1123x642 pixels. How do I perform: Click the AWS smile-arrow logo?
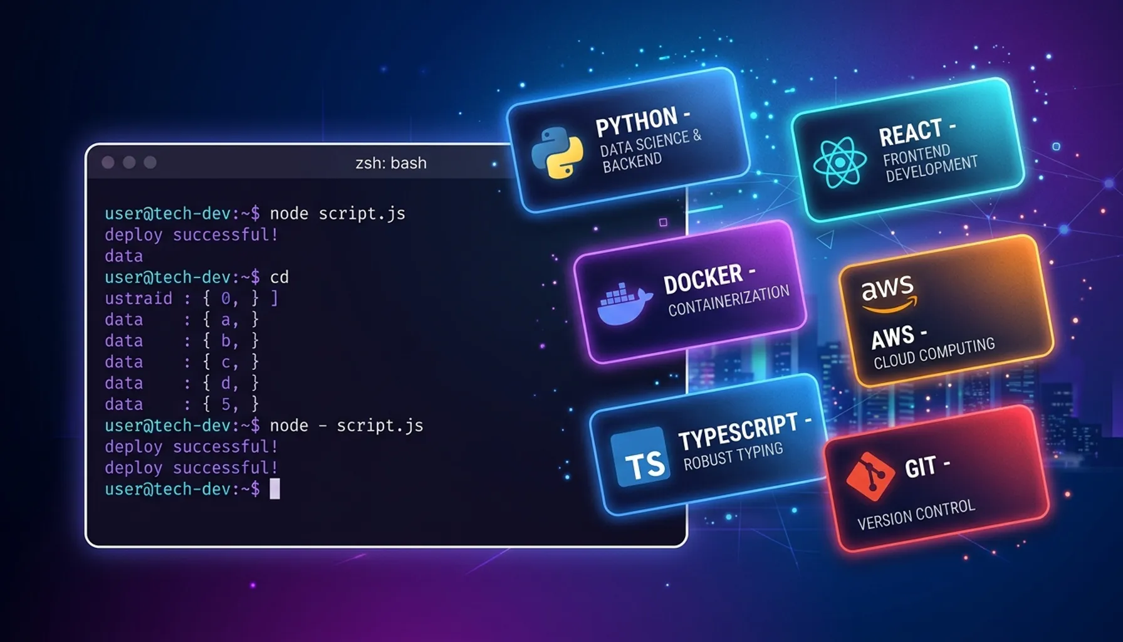[888, 295]
